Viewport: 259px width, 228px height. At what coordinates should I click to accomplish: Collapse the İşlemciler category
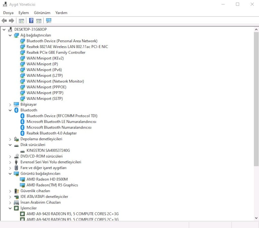point(10,208)
